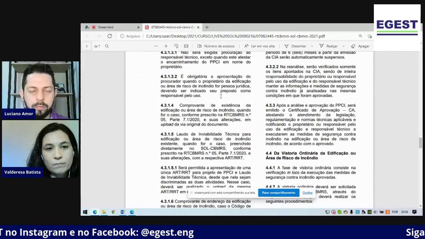Screen dimensions: 425x239
Task: Open PDF search magnifier
Action: click(x=107, y=46)
